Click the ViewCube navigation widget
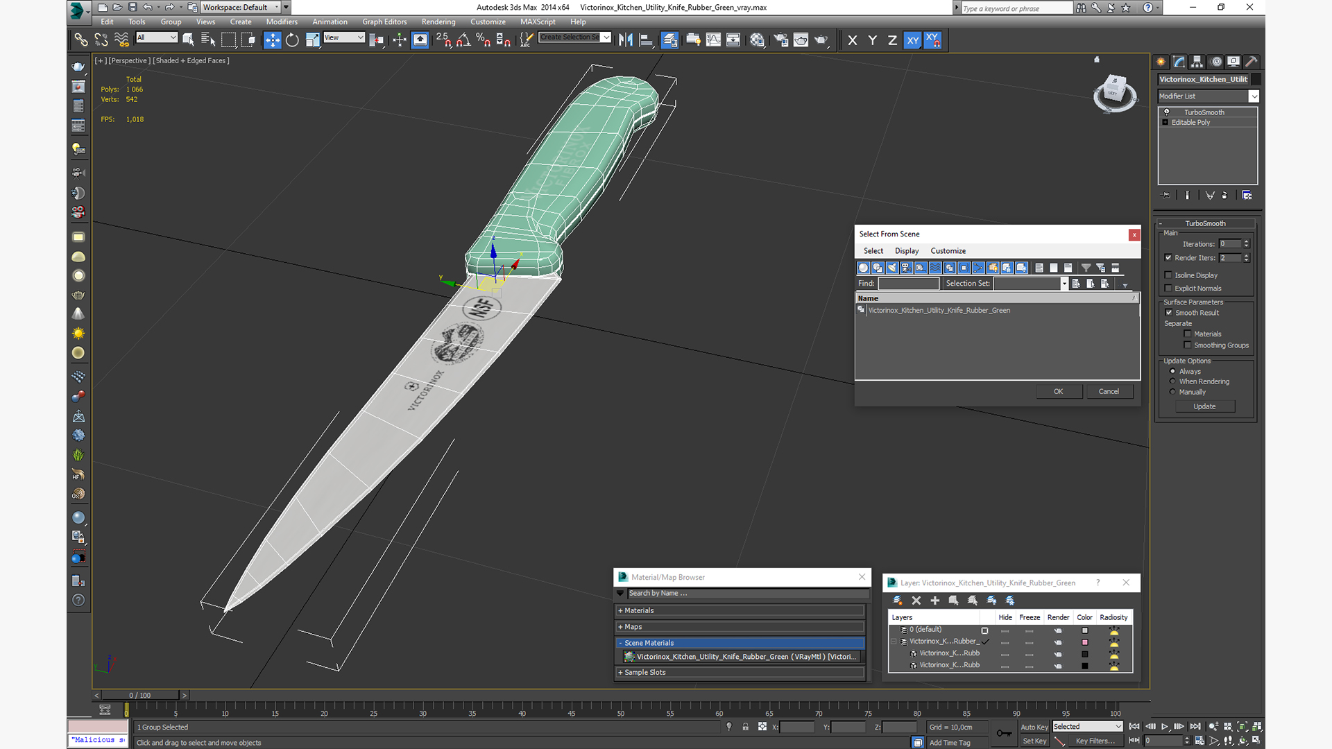This screenshot has width=1332, height=749. pyautogui.click(x=1114, y=92)
